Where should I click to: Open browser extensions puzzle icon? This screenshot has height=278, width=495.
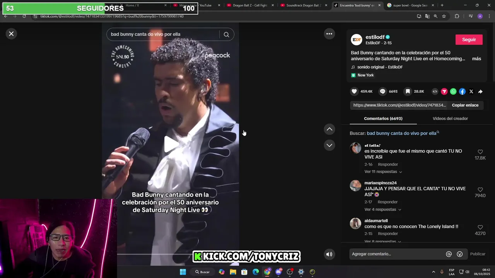tap(457, 16)
